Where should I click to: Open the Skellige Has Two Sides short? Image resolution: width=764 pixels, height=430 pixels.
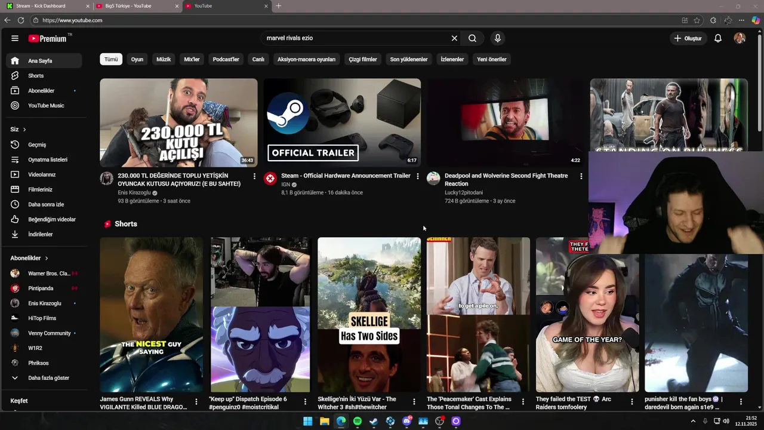coord(369,315)
